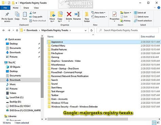Click the Search MajorGeeks Registry Tweaks box
The height and width of the screenshot is (125, 161).
coord(128,30)
